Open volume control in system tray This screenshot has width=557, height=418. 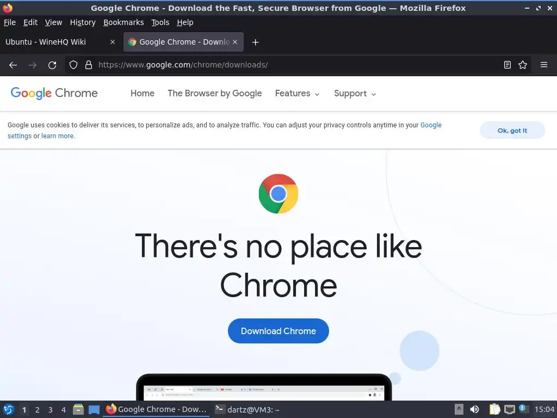(x=474, y=409)
